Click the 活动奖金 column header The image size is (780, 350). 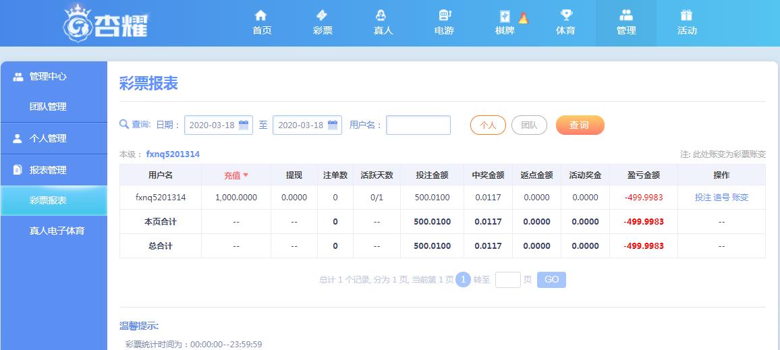coord(586,175)
